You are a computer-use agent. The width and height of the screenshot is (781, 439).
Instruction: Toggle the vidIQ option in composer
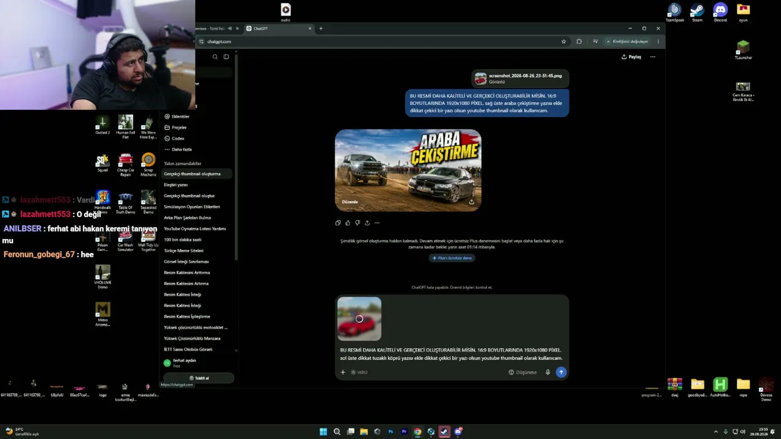click(x=359, y=372)
